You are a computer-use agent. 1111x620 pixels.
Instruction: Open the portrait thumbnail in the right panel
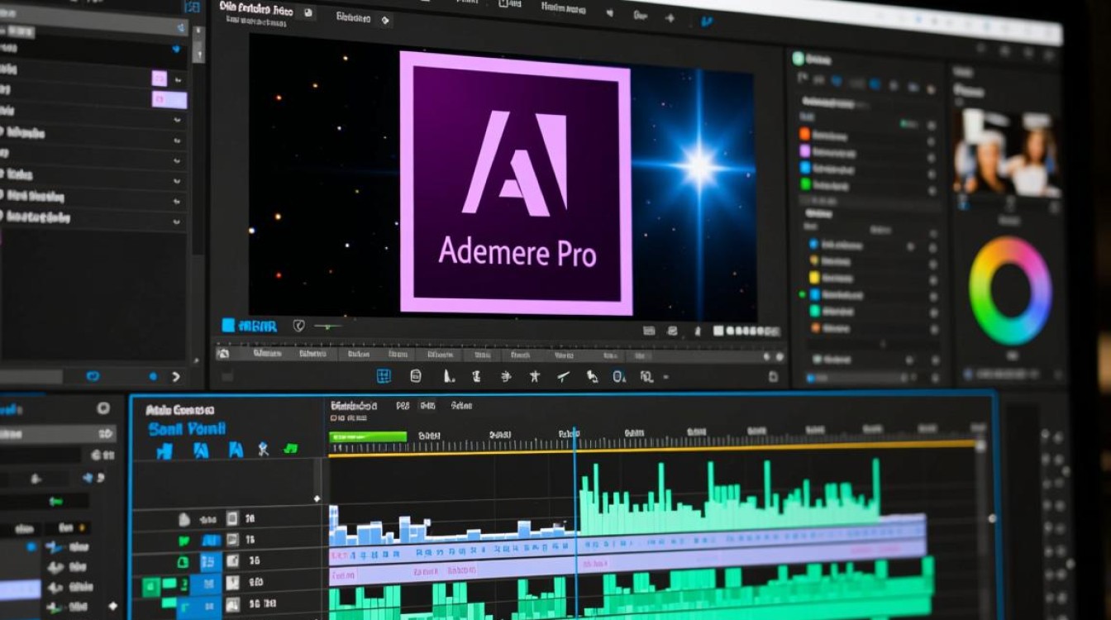[x=1008, y=153]
